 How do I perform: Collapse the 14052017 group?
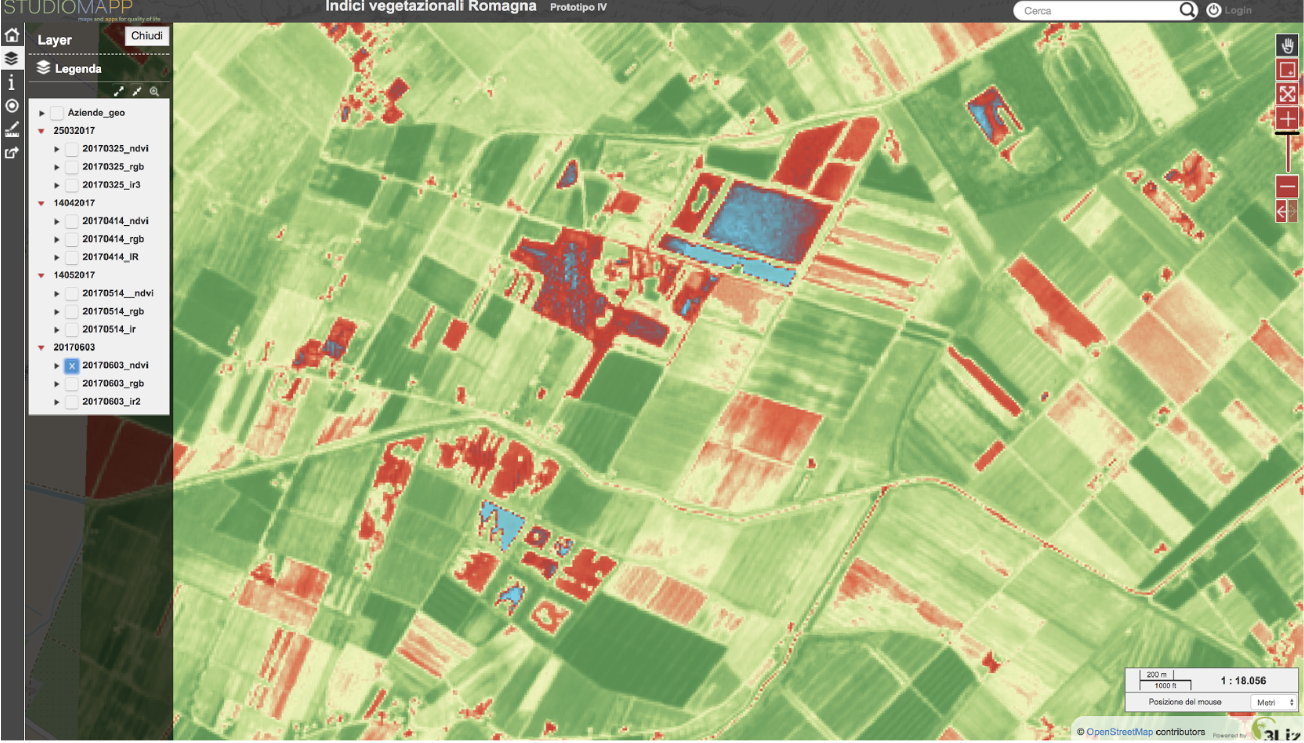point(41,275)
